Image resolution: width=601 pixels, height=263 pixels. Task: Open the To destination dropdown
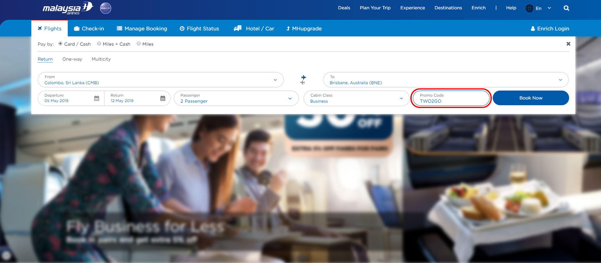pyautogui.click(x=446, y=80)
